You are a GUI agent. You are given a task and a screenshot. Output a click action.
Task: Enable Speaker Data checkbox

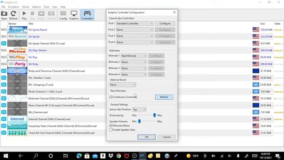point(111,130)
